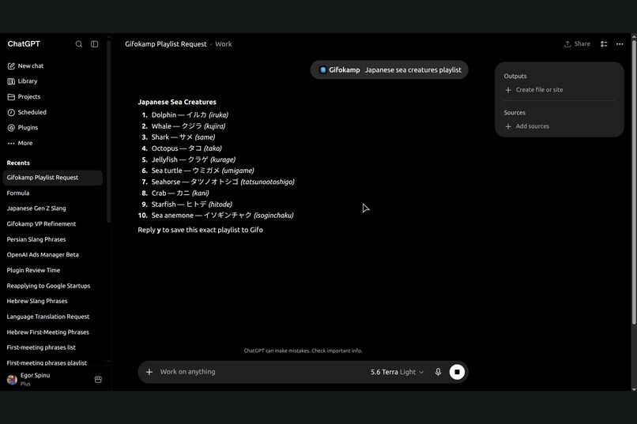The height and width of the screenshot is (424, 637).
Task: Click the Japanese sea creatures playlist message
Action: point(413,69)
